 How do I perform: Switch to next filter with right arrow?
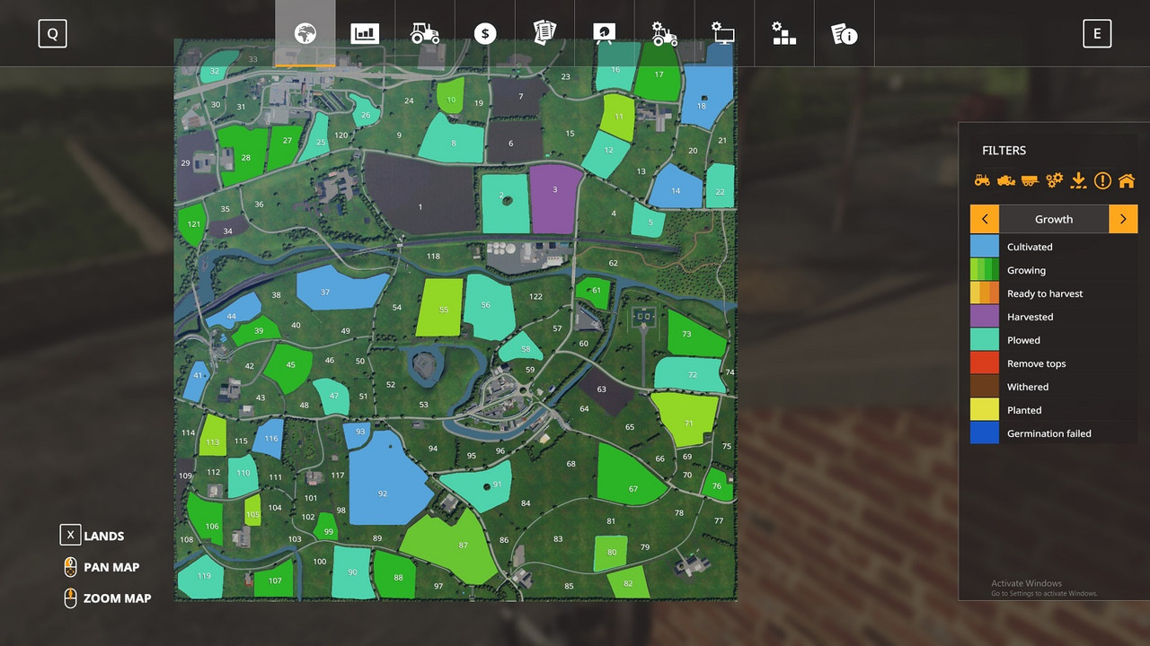click(x=1123, y=219)
